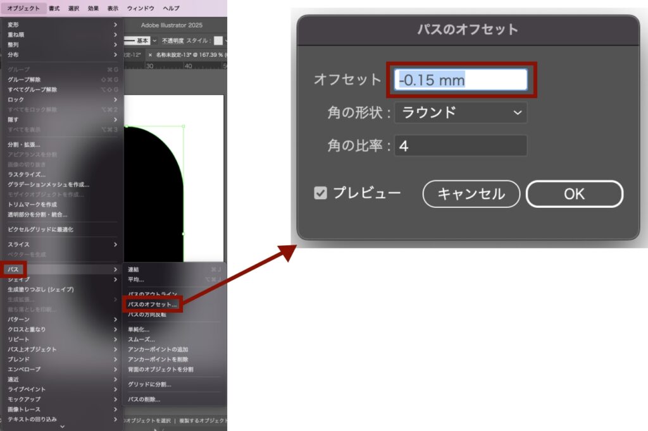This screenshot has height=431, width=648.
Task: Open the 角の形状 dropdown
Action: coord(460,112)
